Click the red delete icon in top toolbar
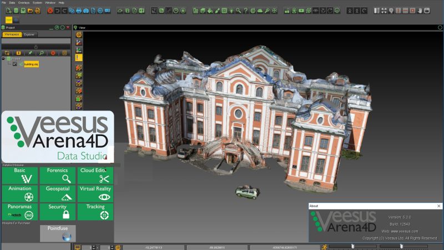444x250 pixels. pos(51,11)
